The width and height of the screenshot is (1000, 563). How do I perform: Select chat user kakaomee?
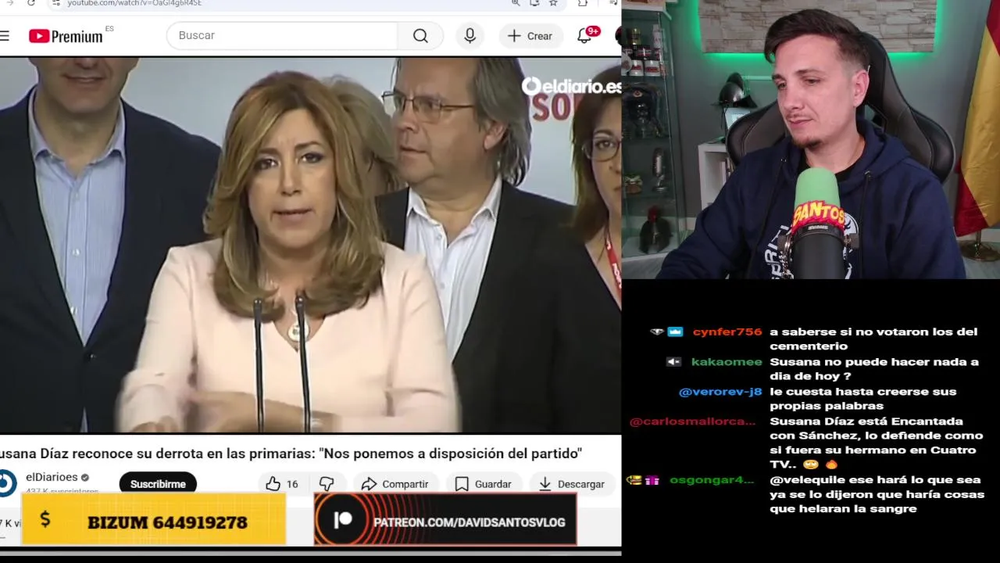click(x=727, y=361)
